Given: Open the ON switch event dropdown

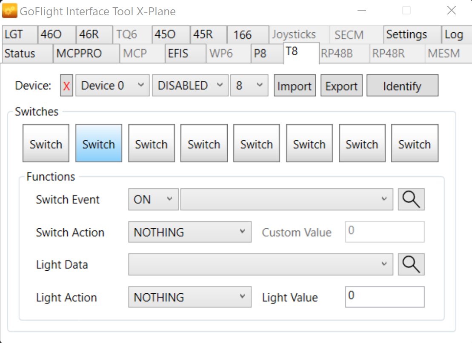Looking at the screenshot, I should pyautogui.click(x=153, y=199).
